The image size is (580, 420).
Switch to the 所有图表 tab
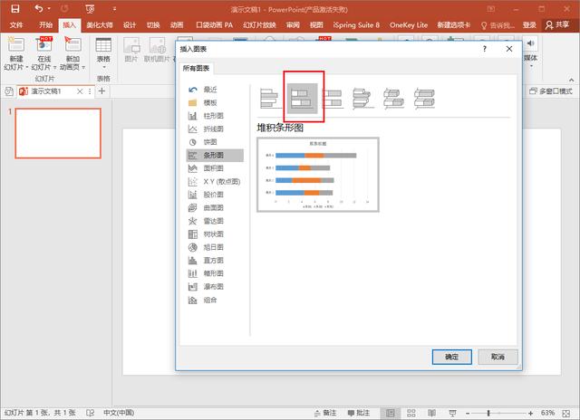click(x=197, y=69)
